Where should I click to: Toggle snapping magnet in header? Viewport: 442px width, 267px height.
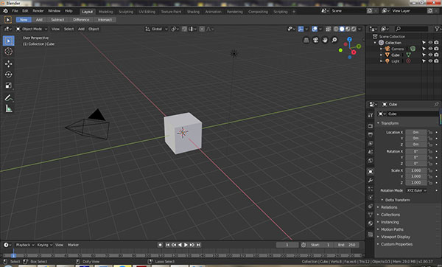coord(184,29)
